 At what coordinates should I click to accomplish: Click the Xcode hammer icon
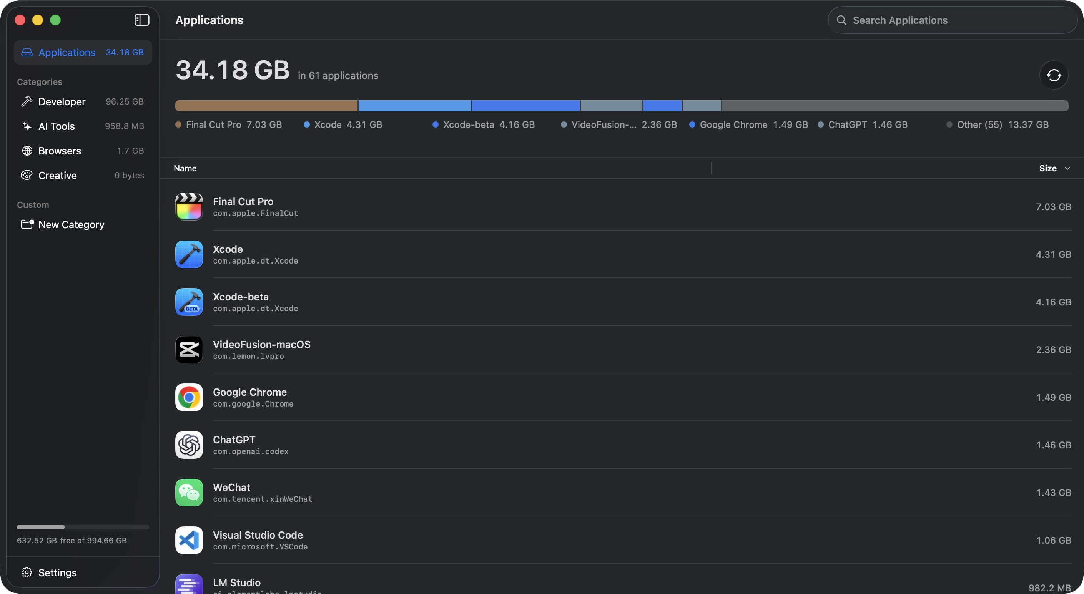189,254
